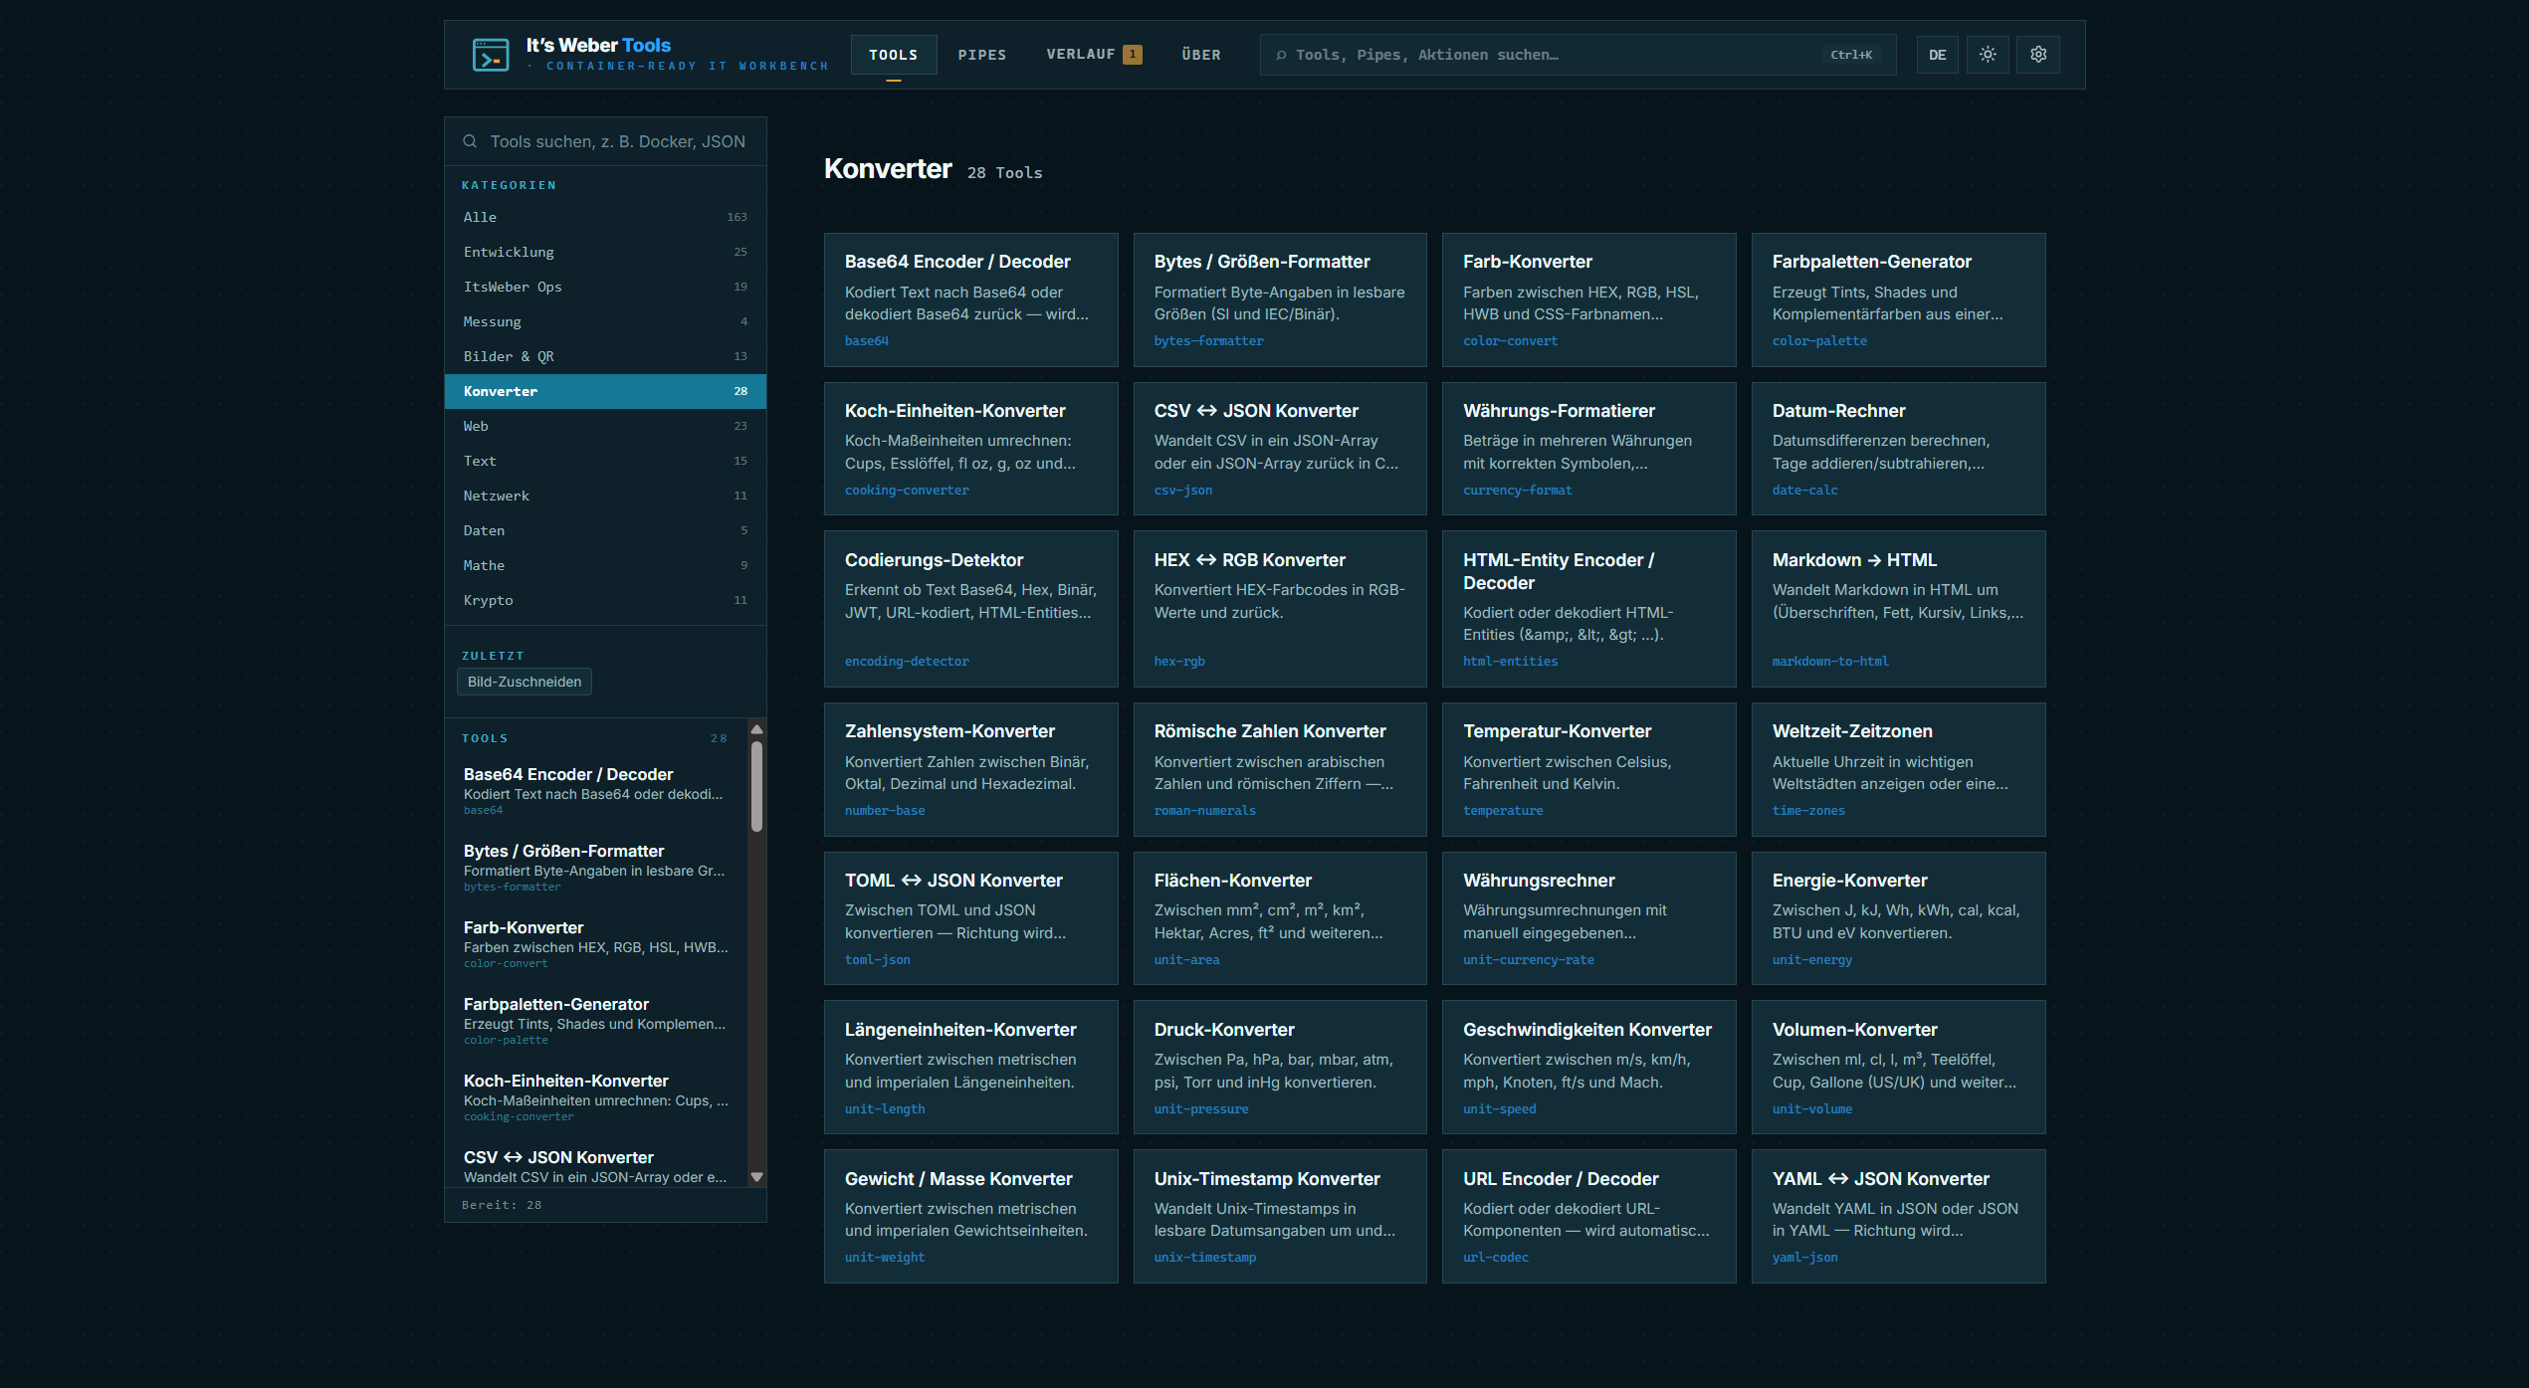Open the HEX ↔ RGB Konverter card

(x=1280, y=609)
